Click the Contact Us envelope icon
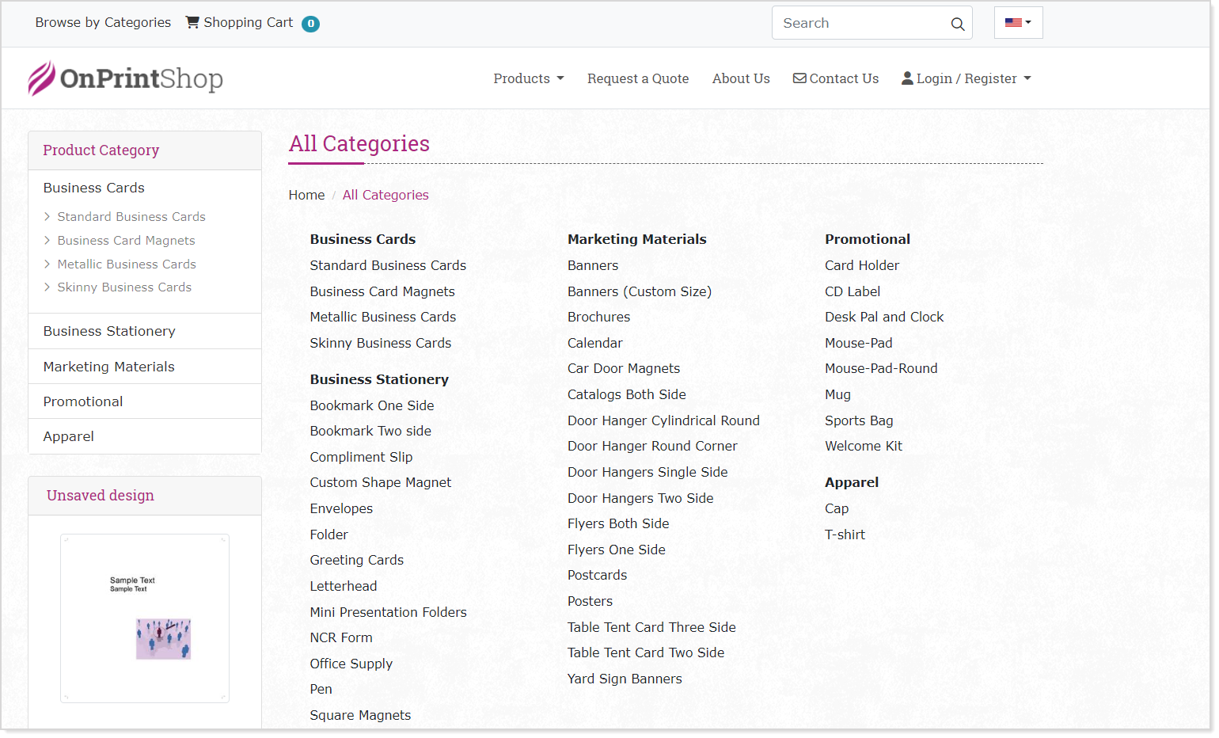This screenshot has width=1219, height=738. tap(799, 78)
